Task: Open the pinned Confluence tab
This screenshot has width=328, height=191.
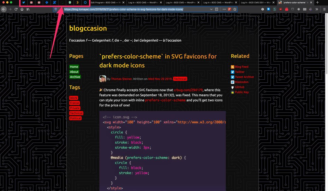Action: [54, 2]
